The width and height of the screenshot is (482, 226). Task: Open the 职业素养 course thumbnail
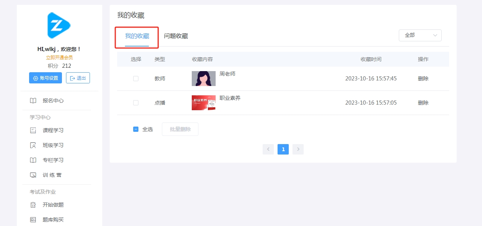(204, 103)
